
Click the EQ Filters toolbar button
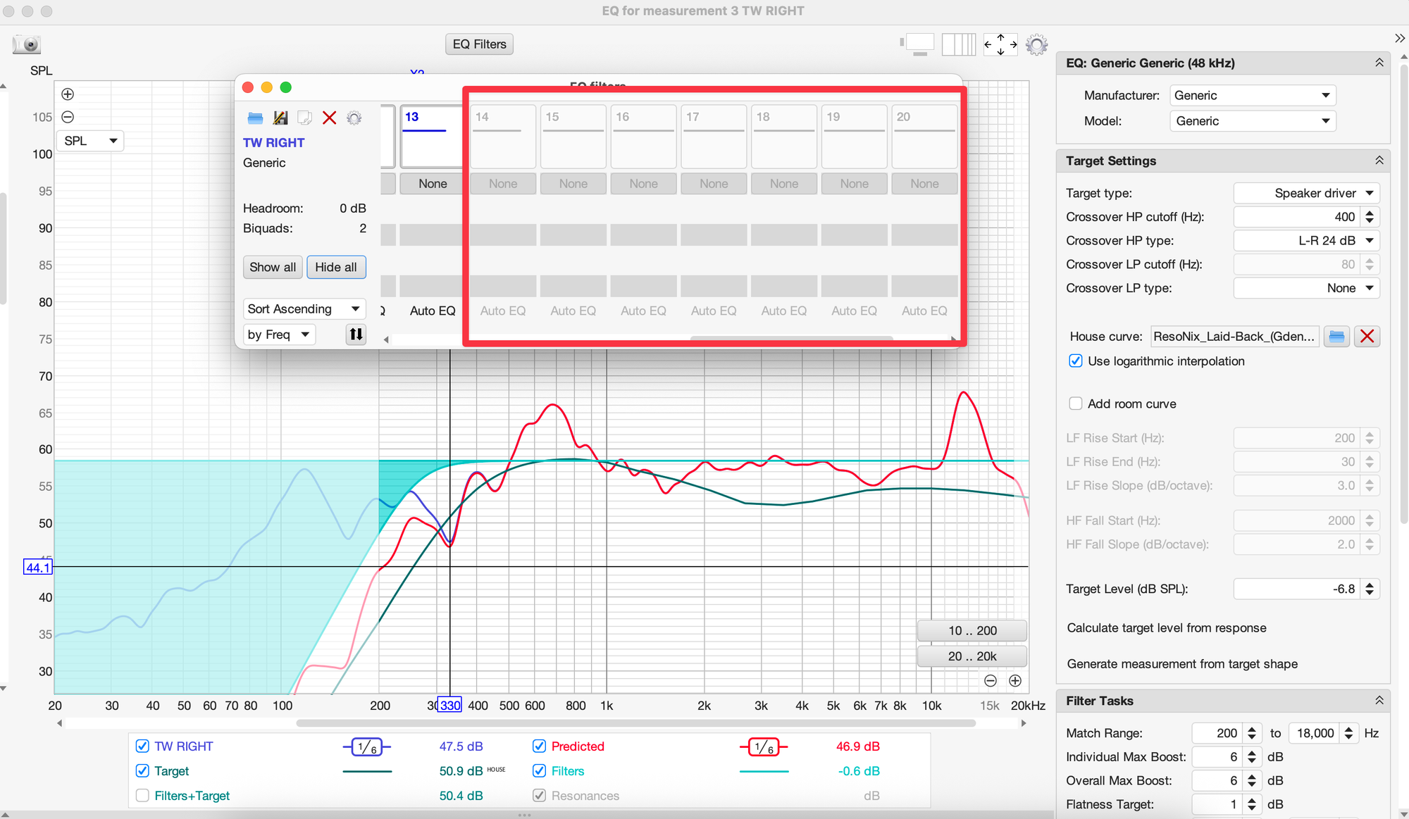[479, 44]
